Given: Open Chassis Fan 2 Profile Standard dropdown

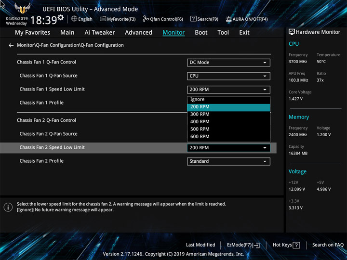Looking at the screenshot, I should click(x=228, y=161).
